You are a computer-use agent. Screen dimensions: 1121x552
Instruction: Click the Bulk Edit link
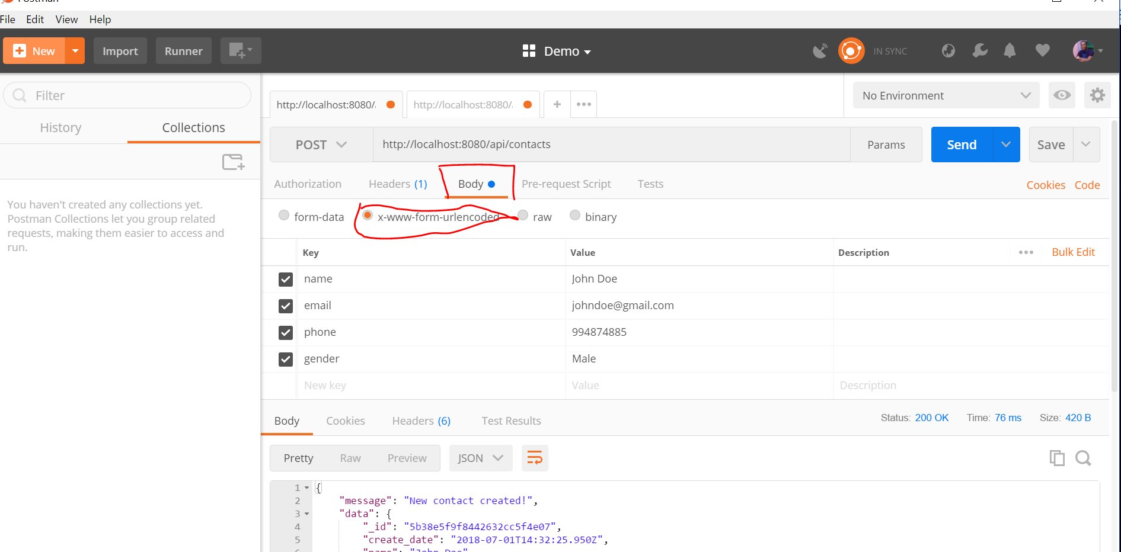point(1073,252)
